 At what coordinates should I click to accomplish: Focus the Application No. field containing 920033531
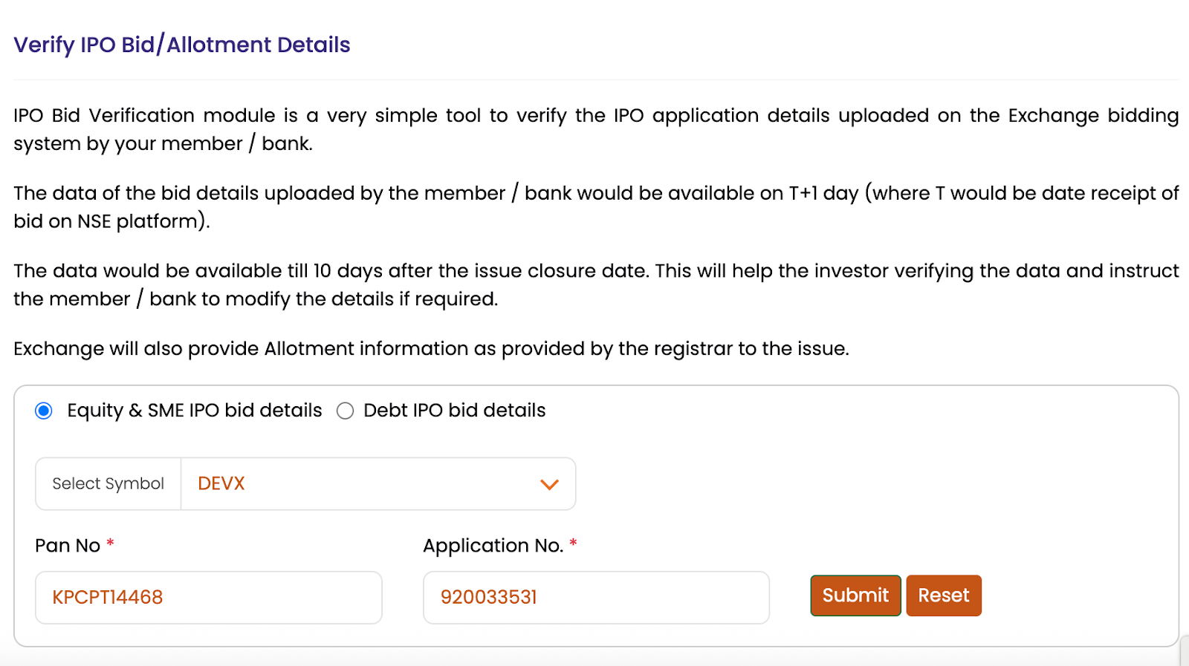pyautogui.click(x=596, y=598)
